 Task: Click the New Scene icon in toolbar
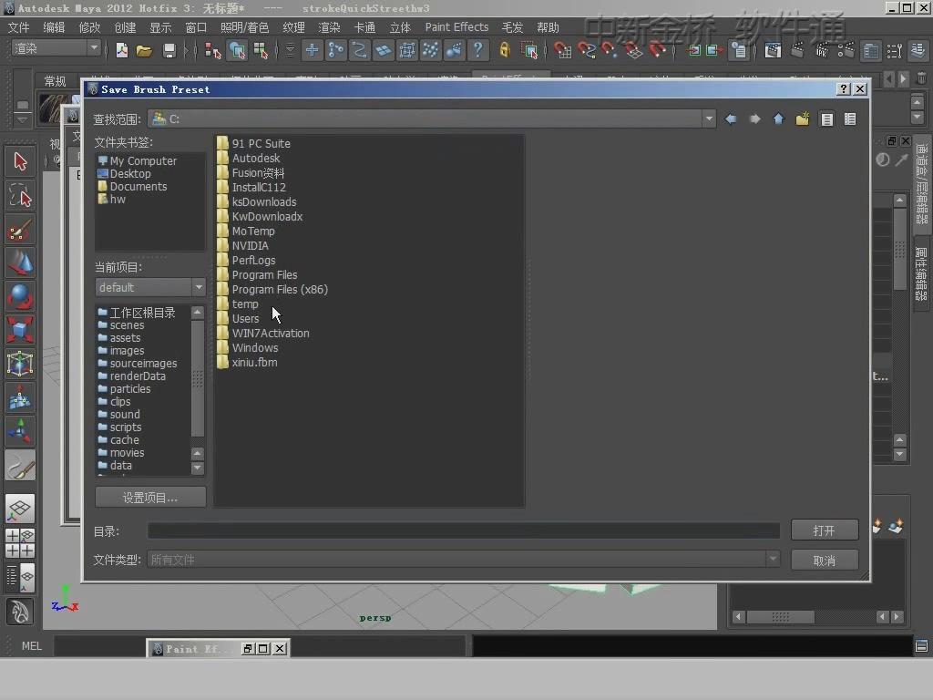121,51
